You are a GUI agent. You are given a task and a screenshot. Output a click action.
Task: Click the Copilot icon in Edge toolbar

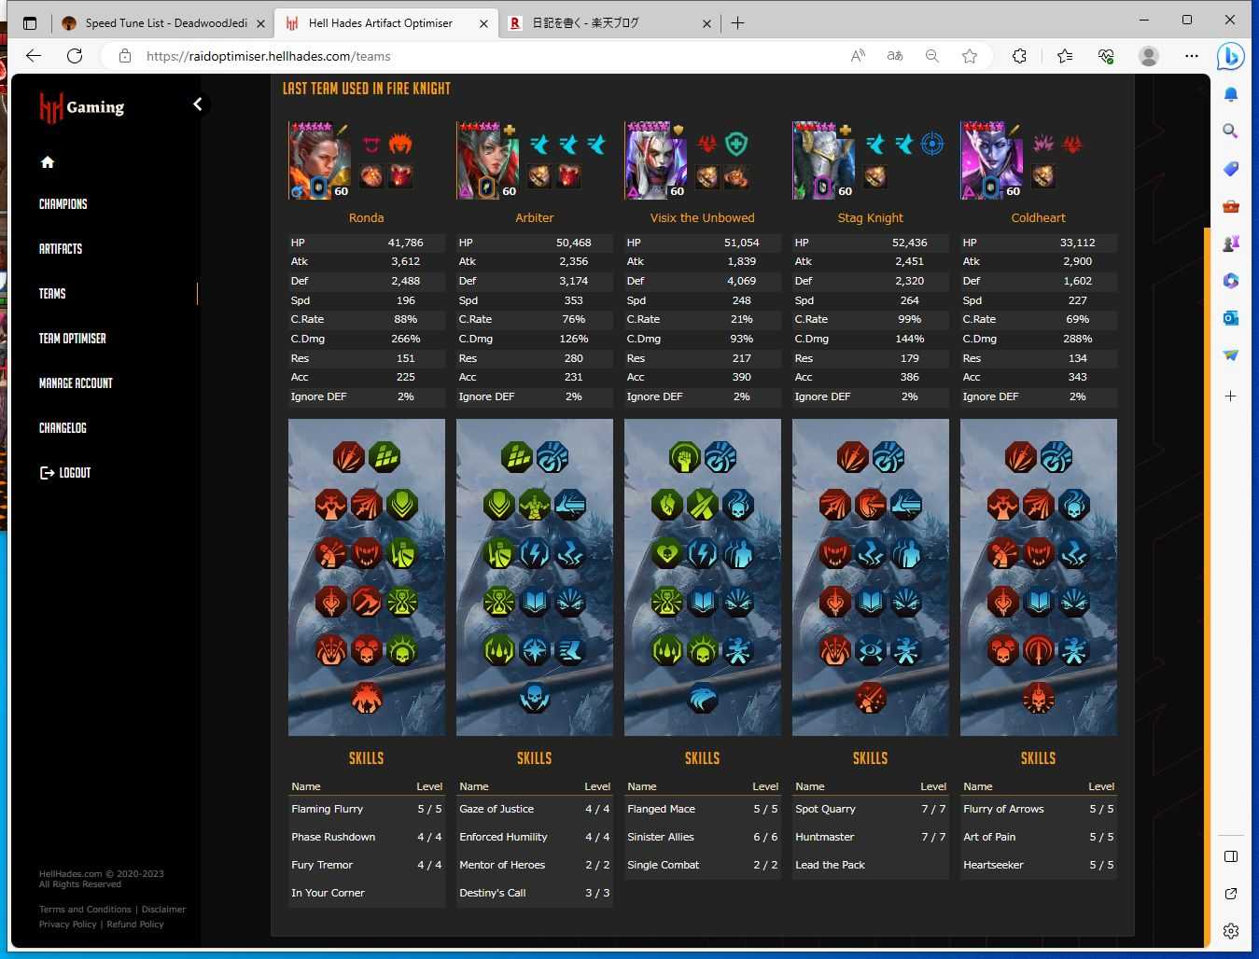coord(1230,56)
